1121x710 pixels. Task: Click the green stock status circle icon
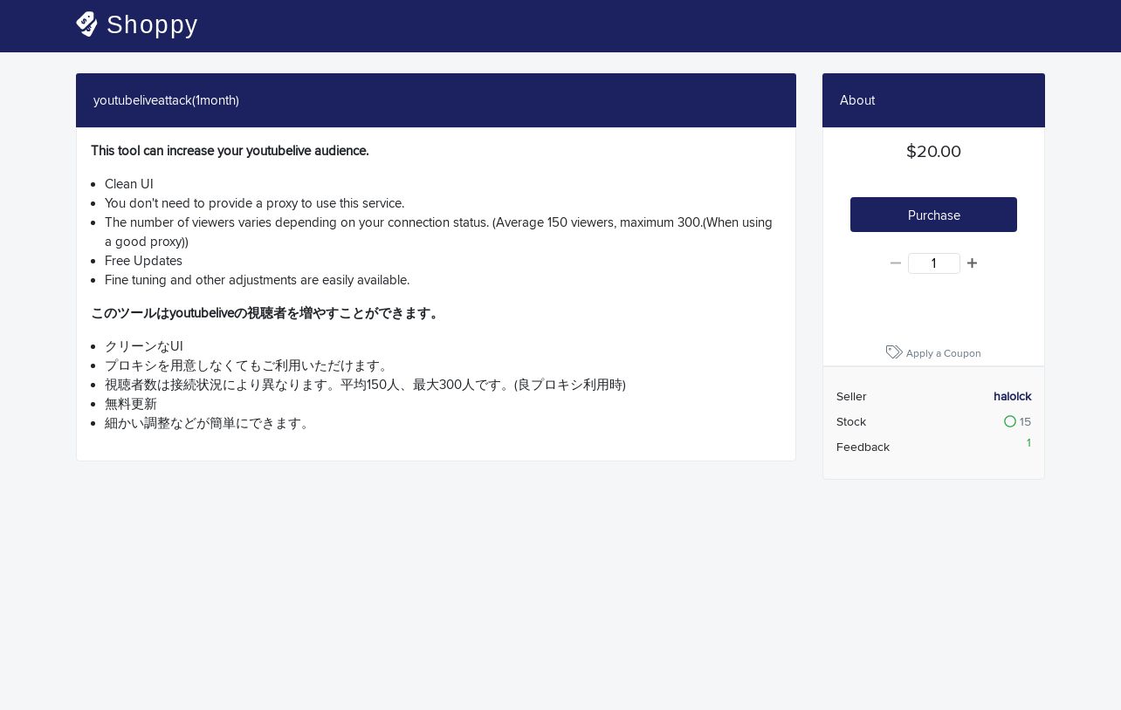(1010, 421)
